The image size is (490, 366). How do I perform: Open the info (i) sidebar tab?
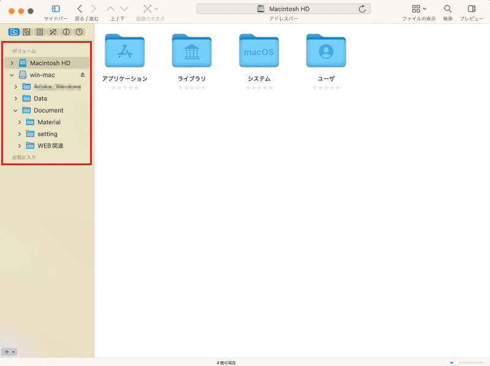click(x=66, y=32)
